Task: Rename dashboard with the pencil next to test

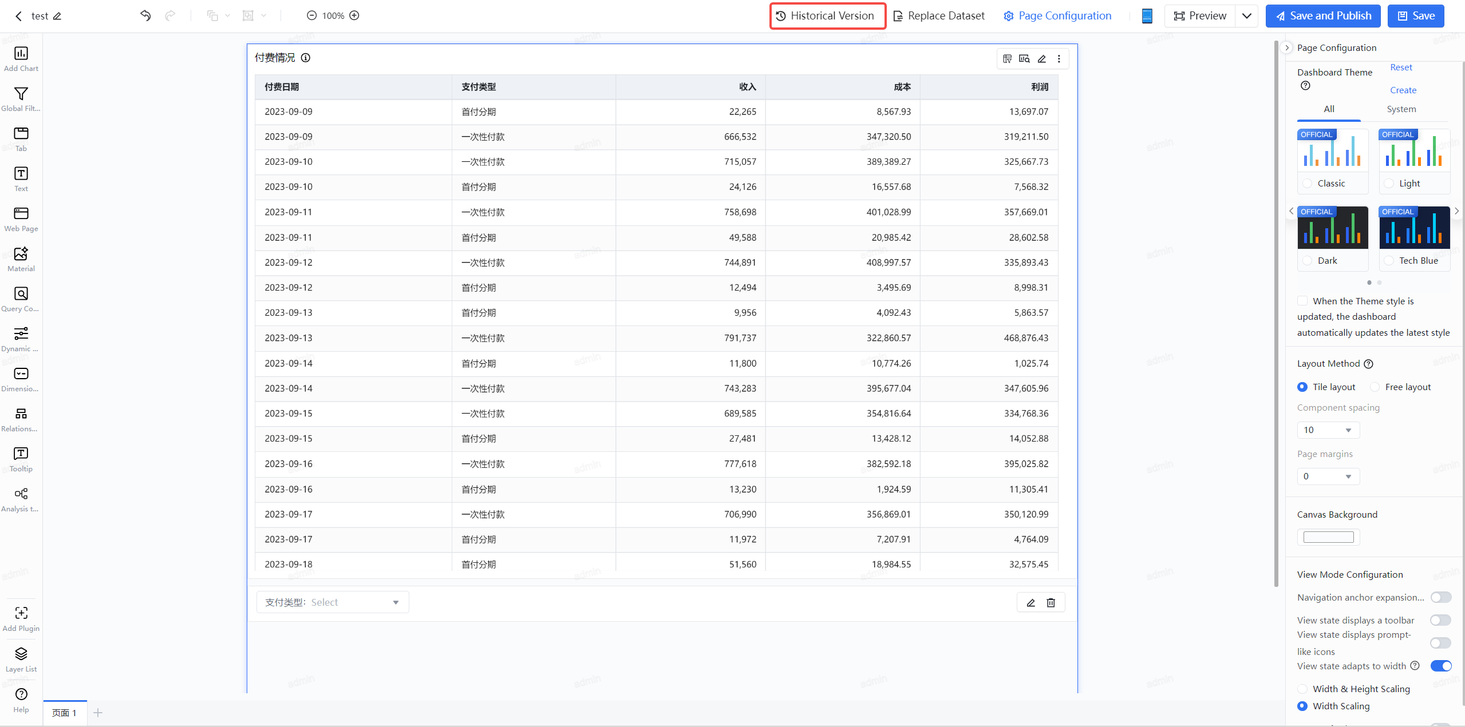Action: pos(57,16)
